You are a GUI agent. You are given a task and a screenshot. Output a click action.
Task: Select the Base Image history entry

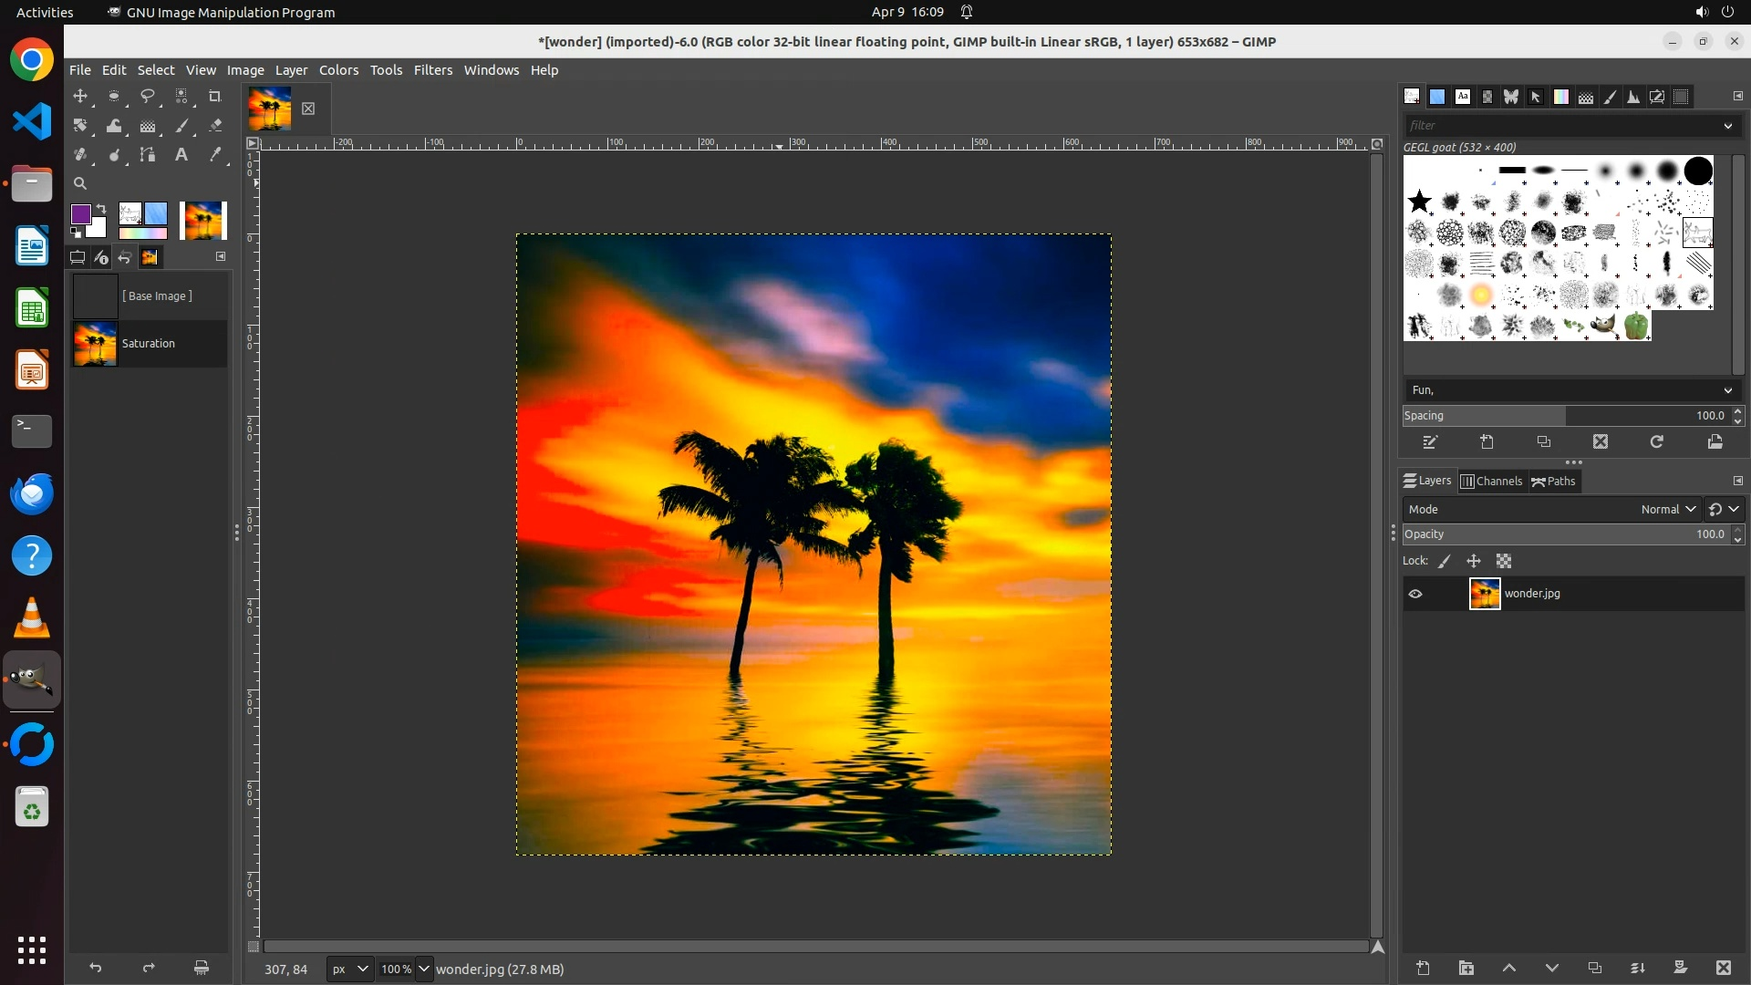pos(157,296)
